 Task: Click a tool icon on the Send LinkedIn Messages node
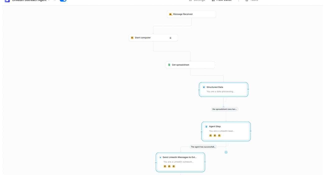[x=165, y=166]
